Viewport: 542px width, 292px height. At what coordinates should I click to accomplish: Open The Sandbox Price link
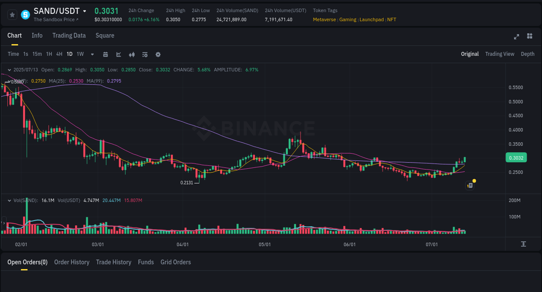56,19
